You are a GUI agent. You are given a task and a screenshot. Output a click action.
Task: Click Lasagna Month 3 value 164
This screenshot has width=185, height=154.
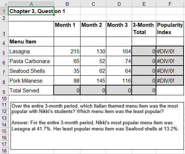point(119,51)
